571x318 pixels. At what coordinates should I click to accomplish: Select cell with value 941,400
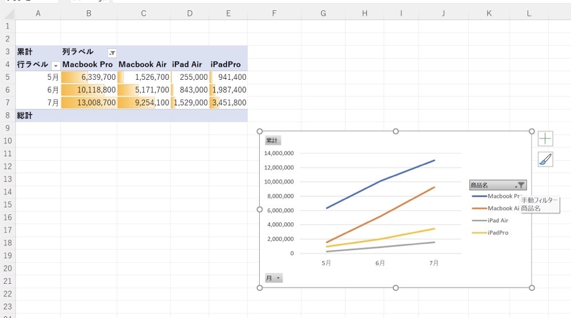coord(228,77)
